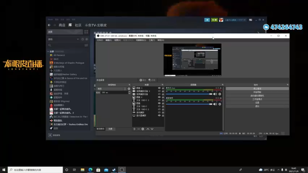This screenshot has height=173, width=308.
Task: Mute the 麦克风/Aux speaker icon
Action: pos(215,94)
